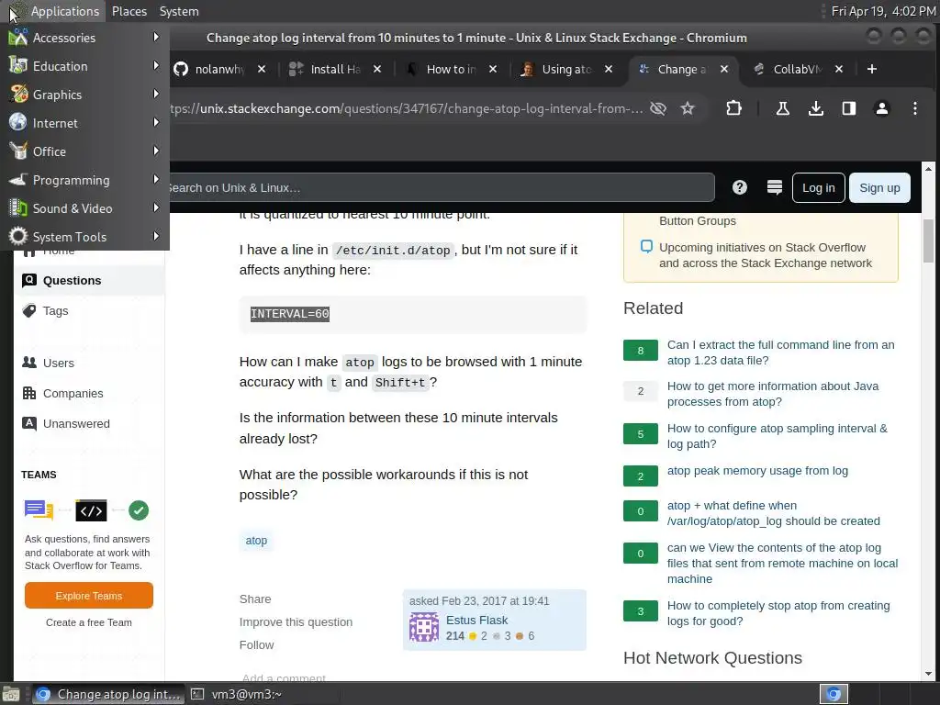Open Chromium three-dot menu

(x=915, y=108)
